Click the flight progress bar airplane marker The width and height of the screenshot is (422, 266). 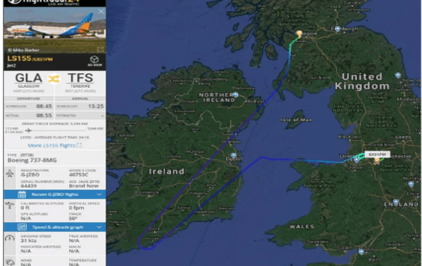[28, 131]
